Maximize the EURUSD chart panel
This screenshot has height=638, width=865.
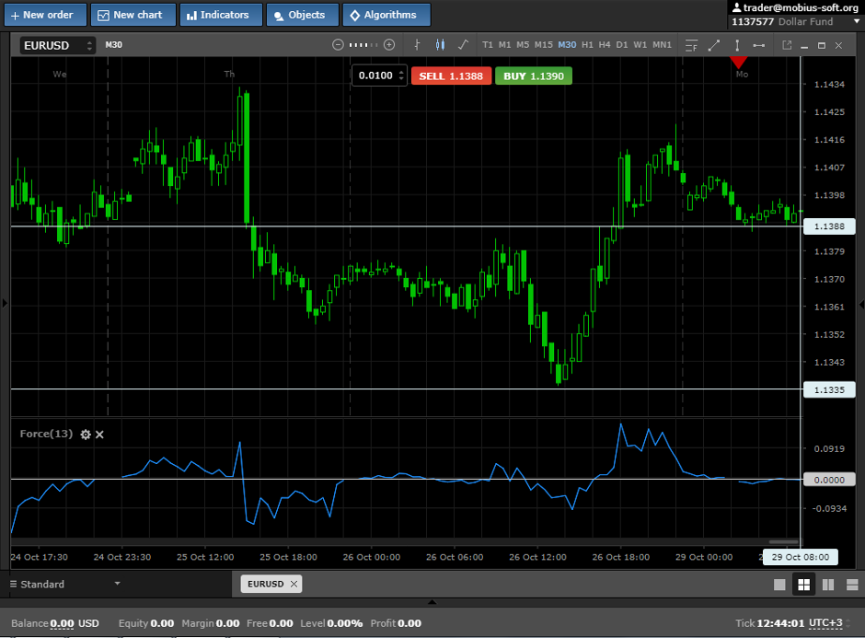822,46
